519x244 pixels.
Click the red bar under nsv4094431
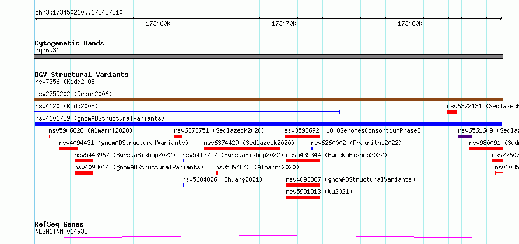pos(68,148)
